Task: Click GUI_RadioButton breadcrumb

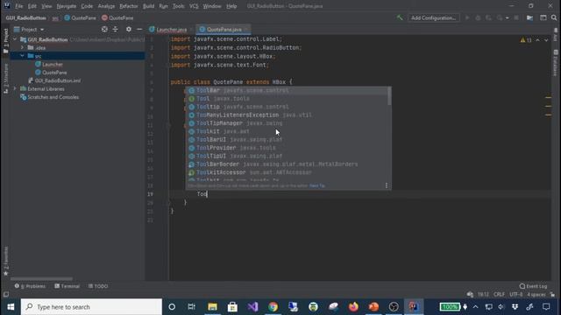Action: [x=25, y=17]
